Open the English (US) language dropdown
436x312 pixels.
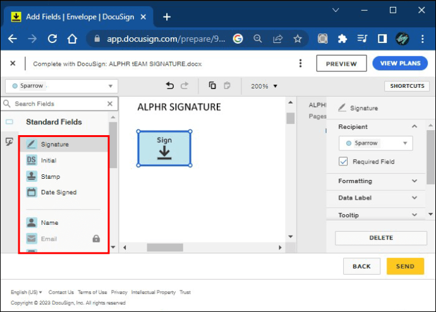26,292
